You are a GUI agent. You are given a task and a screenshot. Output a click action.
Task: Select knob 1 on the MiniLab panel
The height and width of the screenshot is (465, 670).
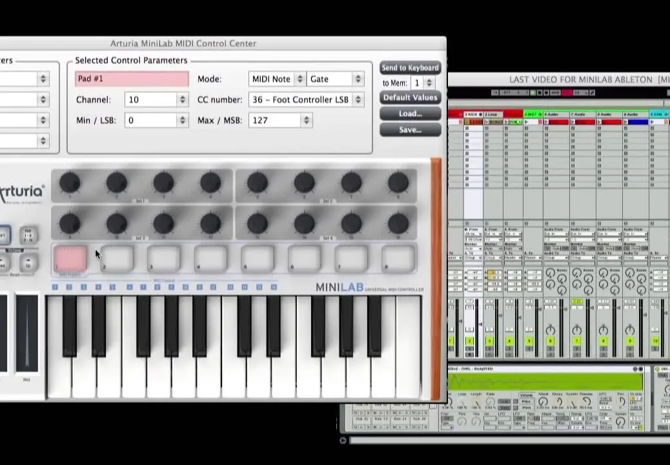click(x=70, y=183)
